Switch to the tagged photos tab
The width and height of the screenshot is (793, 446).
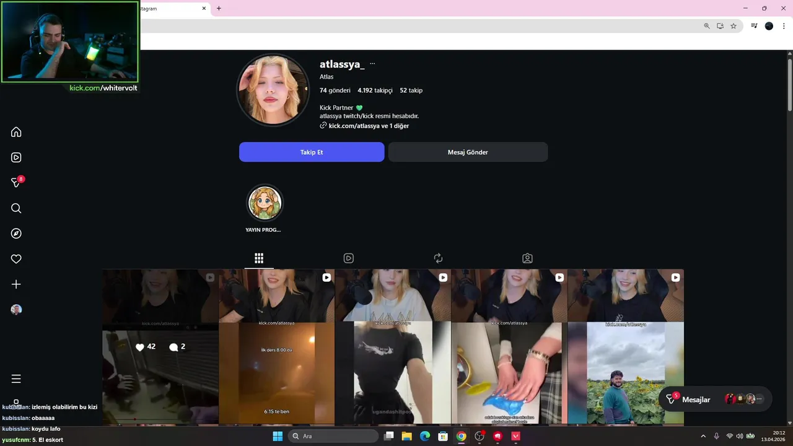[x=527, y=258]
